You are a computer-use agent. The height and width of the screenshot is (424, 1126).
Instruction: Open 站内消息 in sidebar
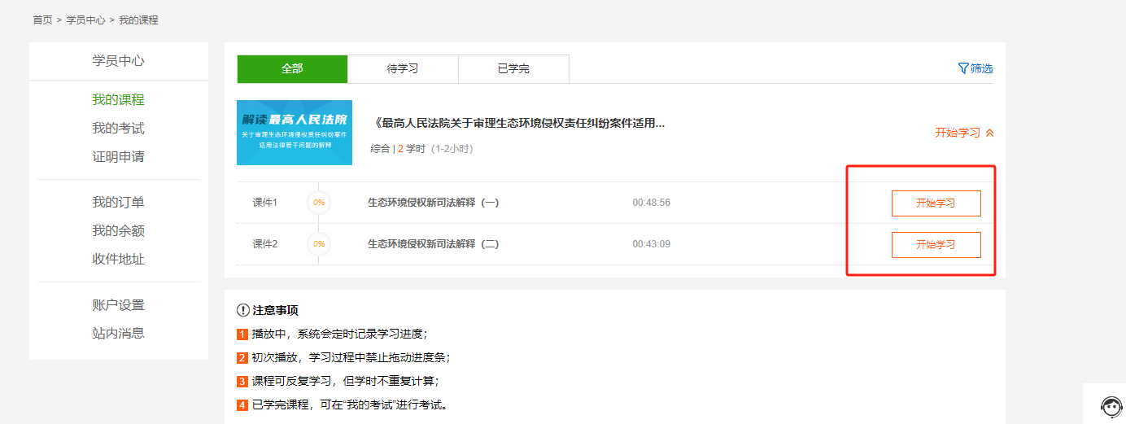(118, 334)
